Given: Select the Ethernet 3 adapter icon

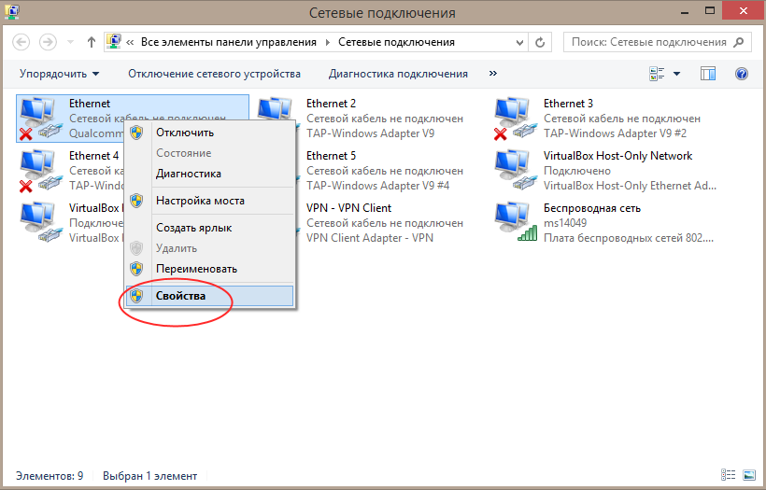Looking at the screenshot, I should tap(515, 119).
